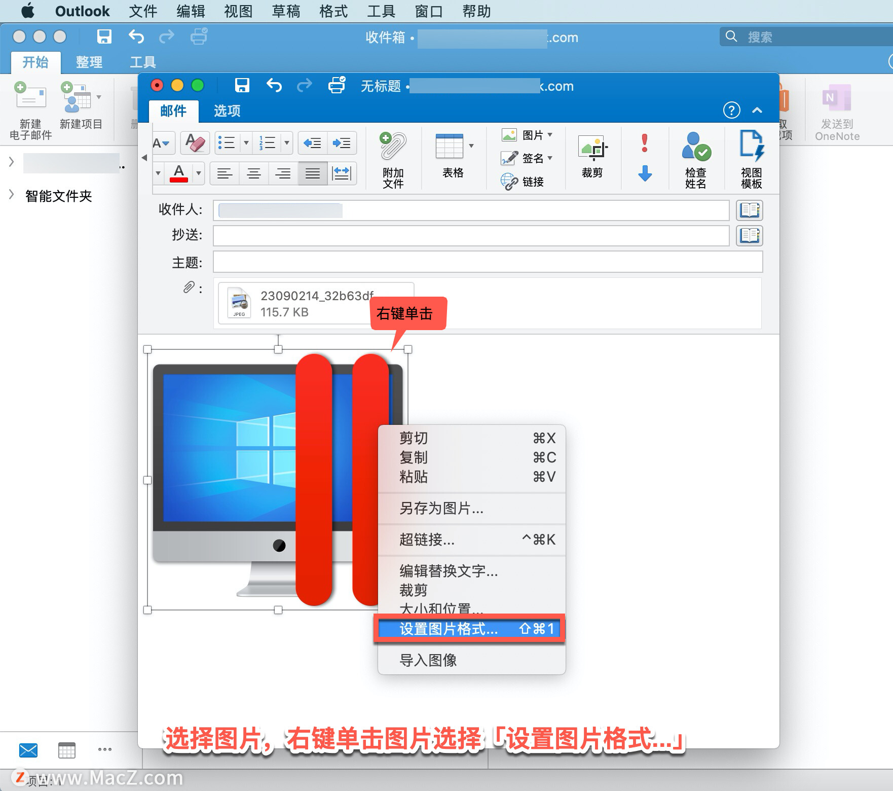Screen dimensions: 893x791
Task: Open the Format menu in menu bar
Action: (333, 11)
